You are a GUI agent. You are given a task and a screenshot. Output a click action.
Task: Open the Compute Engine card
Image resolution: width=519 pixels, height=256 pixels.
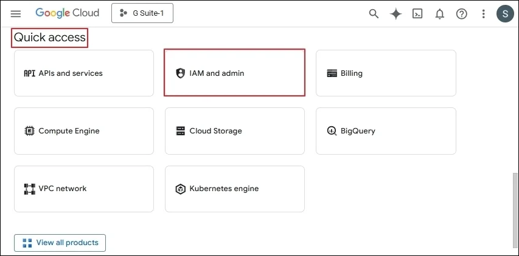click(x=84, y=131)
